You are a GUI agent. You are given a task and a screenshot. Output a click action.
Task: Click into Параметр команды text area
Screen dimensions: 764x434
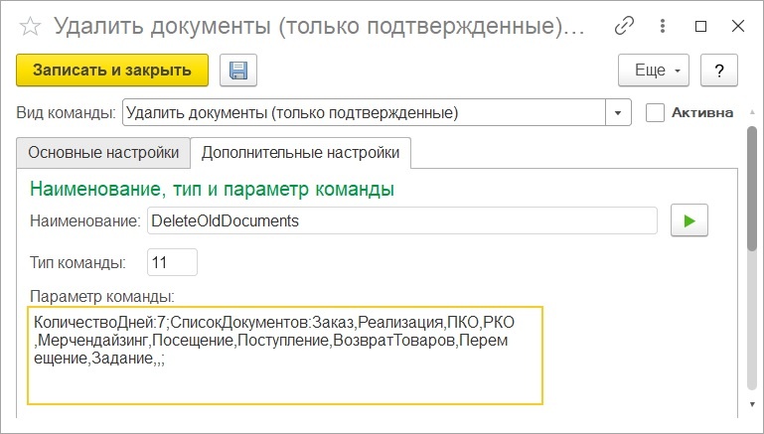(x=285, y=356)
